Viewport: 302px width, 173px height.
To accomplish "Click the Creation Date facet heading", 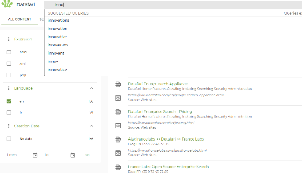I will tap(27, 126).
